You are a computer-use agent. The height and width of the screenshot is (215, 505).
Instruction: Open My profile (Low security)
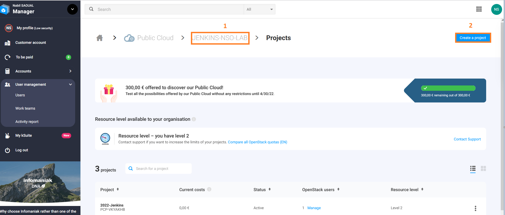35,28
